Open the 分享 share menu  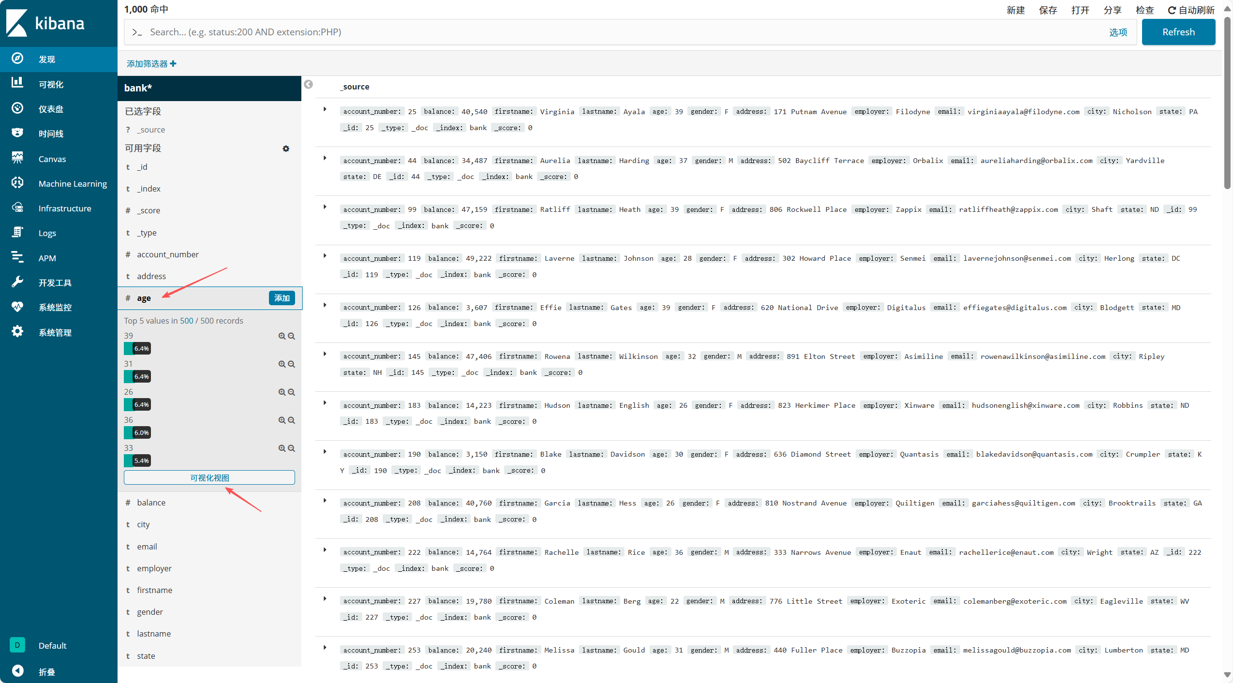[1112, 10]
